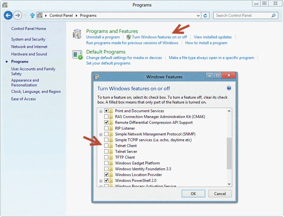
Task: Click the Turn Windows features on or off shield icon
Action: click(128, 37)
